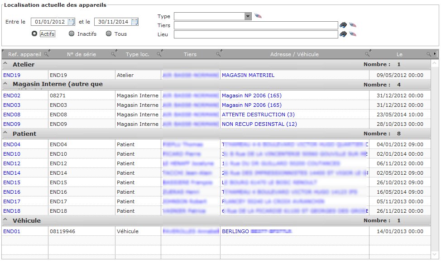Open device link END10
Image resolution: width=441 pixels, height=263 pixels.
[12, 154]
